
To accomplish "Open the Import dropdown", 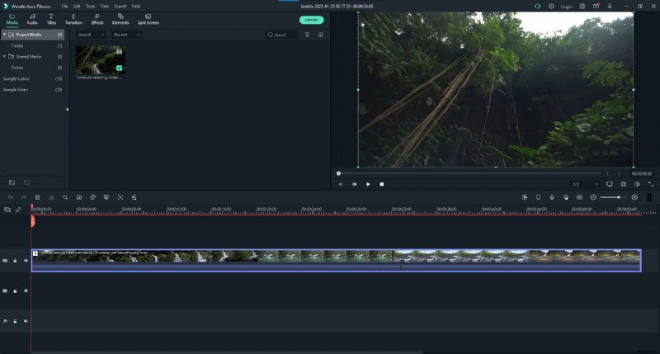I will click(90, 35).
